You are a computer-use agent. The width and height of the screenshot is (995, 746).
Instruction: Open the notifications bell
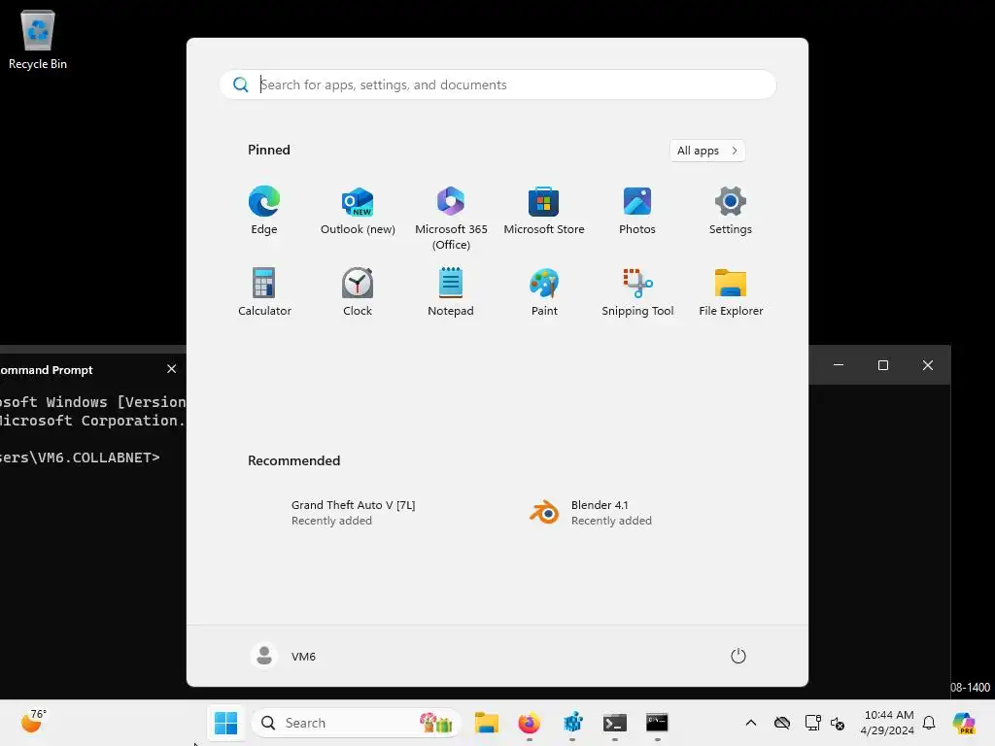929,723
